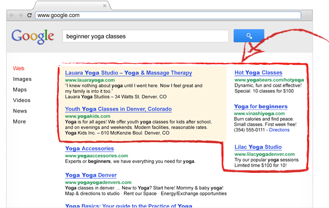Open Lauara Yoga Studio ad link
329x208 pixels.
[128, 73]
